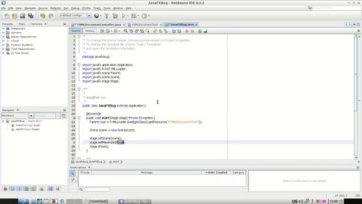Expand the Cloud node
The width and height of the screenshot is (362, 204).
point(3,41)
